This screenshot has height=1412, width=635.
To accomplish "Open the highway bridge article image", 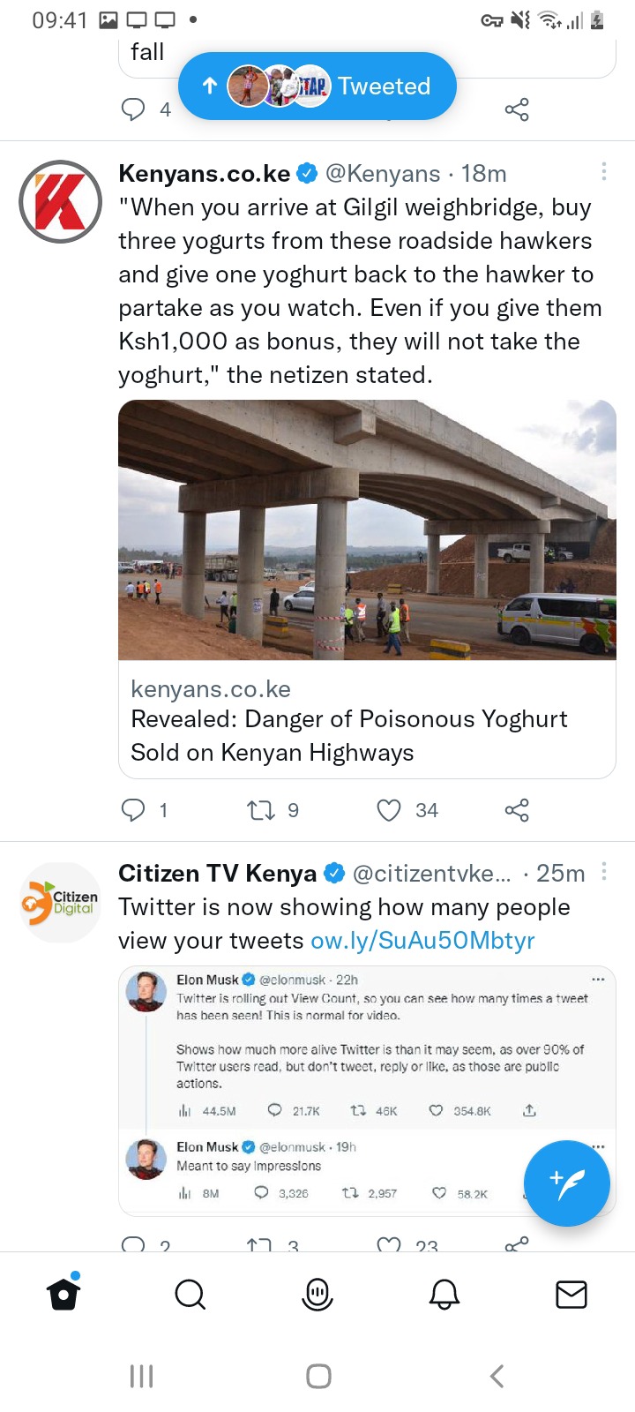I will tap(367, 529).
